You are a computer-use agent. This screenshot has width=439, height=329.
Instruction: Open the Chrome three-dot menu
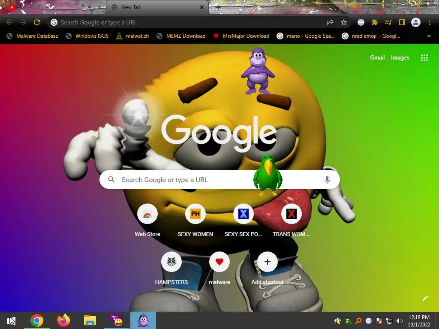(x=430, y=22)
